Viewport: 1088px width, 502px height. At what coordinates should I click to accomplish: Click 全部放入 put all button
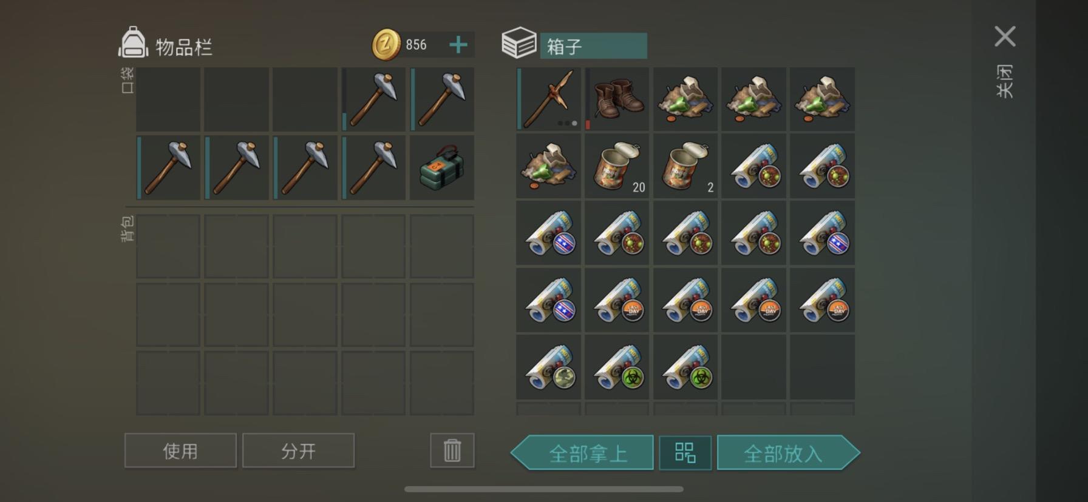(788, 453)
